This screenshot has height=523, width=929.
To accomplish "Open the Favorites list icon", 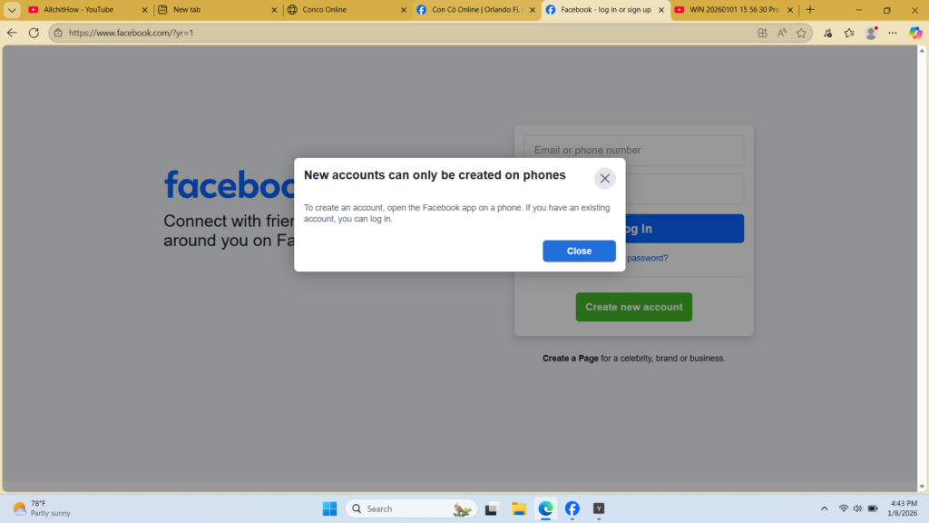I will pos(849,33).
